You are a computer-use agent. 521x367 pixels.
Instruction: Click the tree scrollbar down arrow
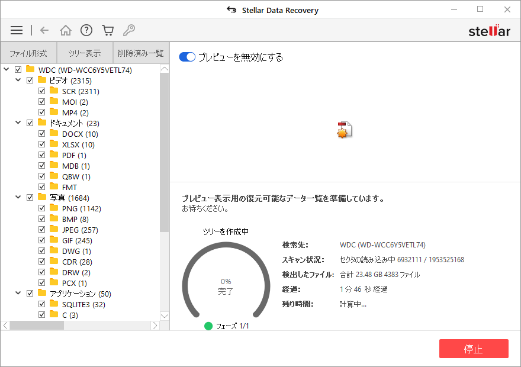(165, 316)
